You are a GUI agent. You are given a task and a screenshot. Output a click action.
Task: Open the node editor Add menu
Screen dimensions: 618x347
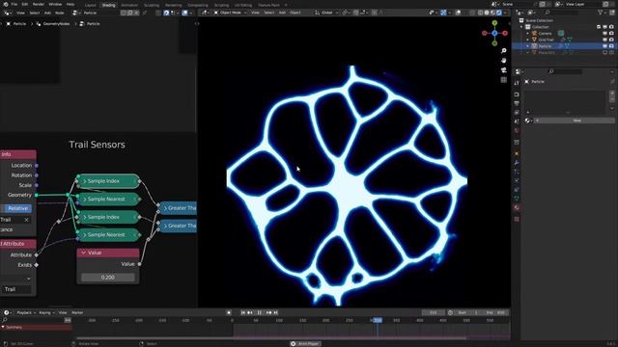(47, 13)
